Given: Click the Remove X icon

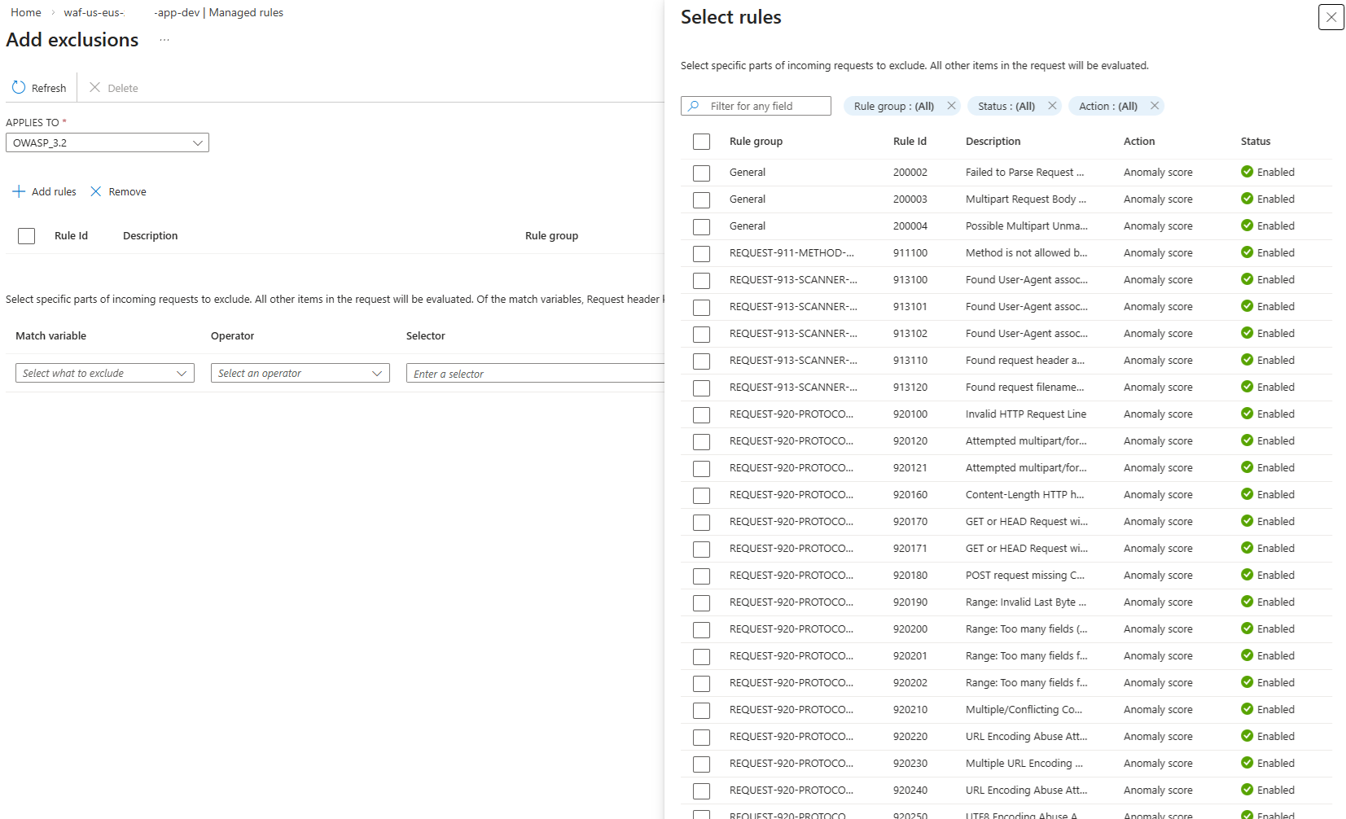Looking at the screenshot, I should 96,192.
